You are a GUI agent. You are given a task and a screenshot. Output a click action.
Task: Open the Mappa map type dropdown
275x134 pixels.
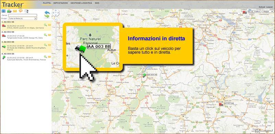(x=268, y=11)
